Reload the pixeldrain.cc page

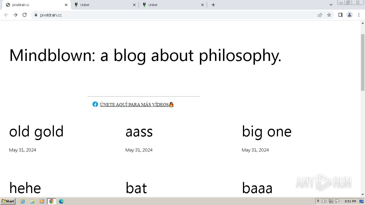25,15
